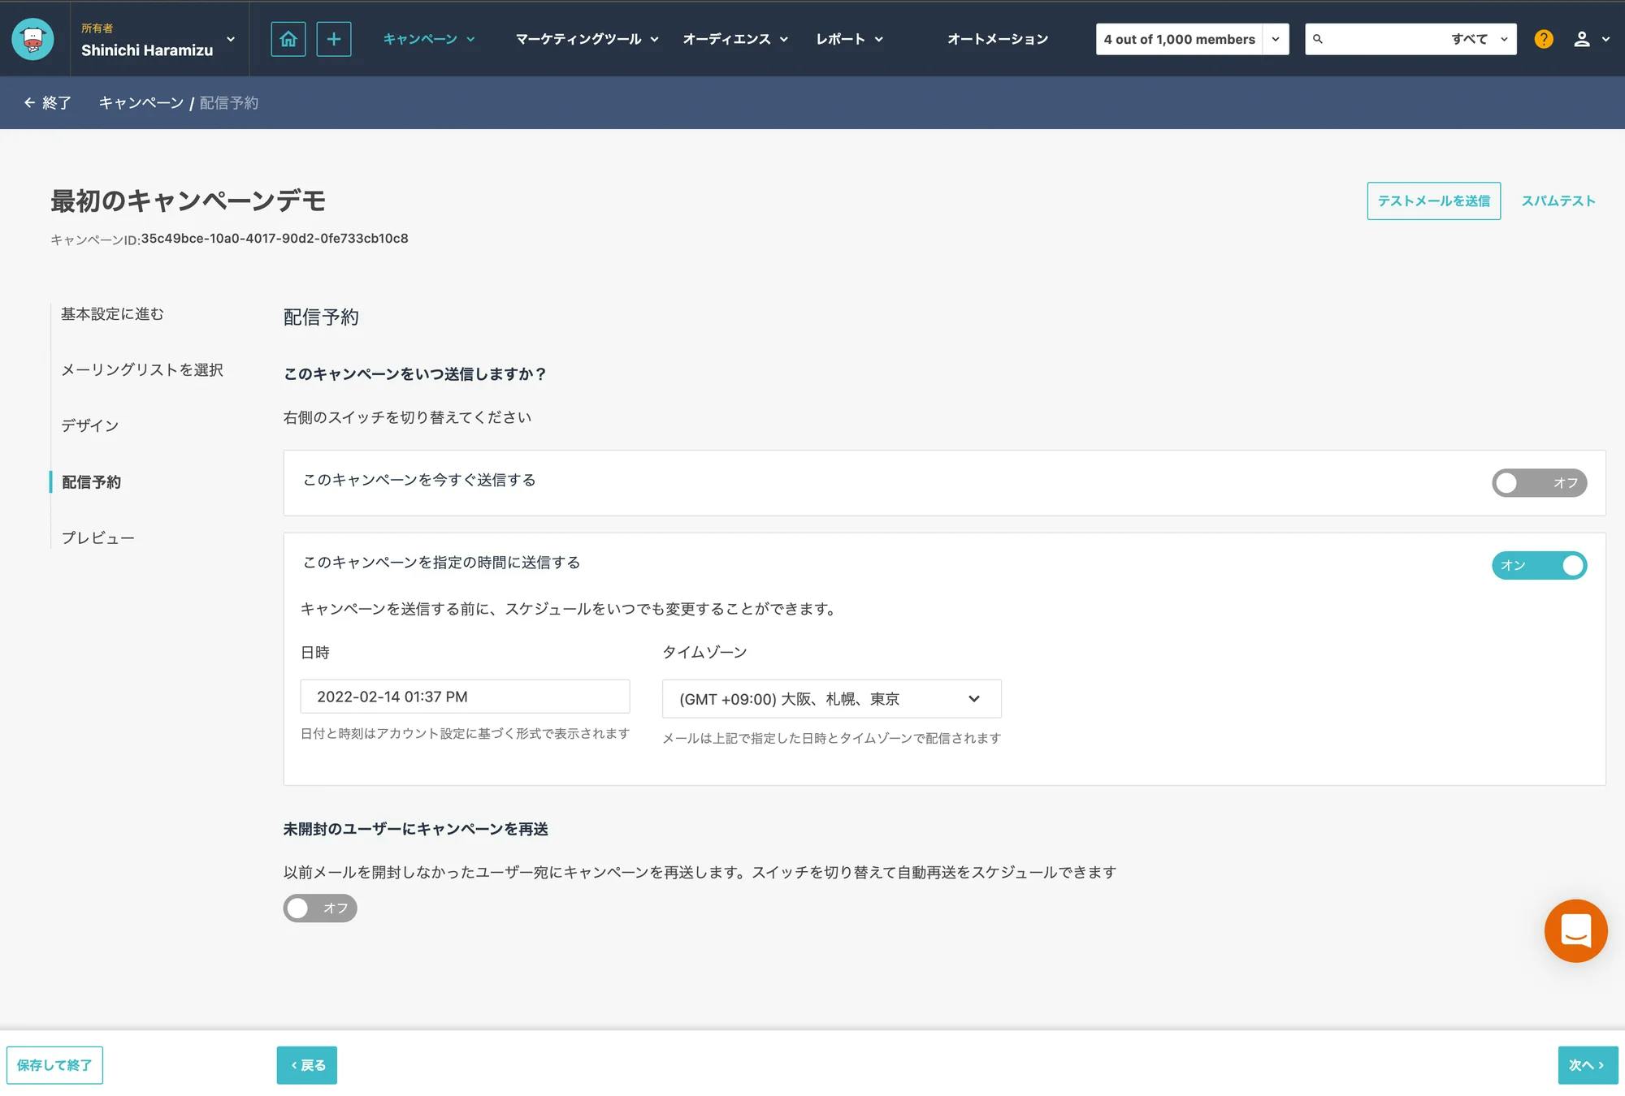Go to the メーリングリストを選択 step

click(142, 369)
